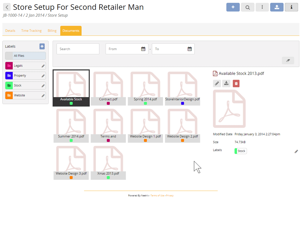
Task: Edit the Stock label with pencil icon
Action: click(x=43, y=86)
